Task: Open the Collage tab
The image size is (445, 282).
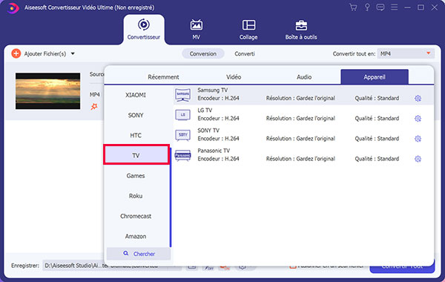Action: tap(248, 30)
